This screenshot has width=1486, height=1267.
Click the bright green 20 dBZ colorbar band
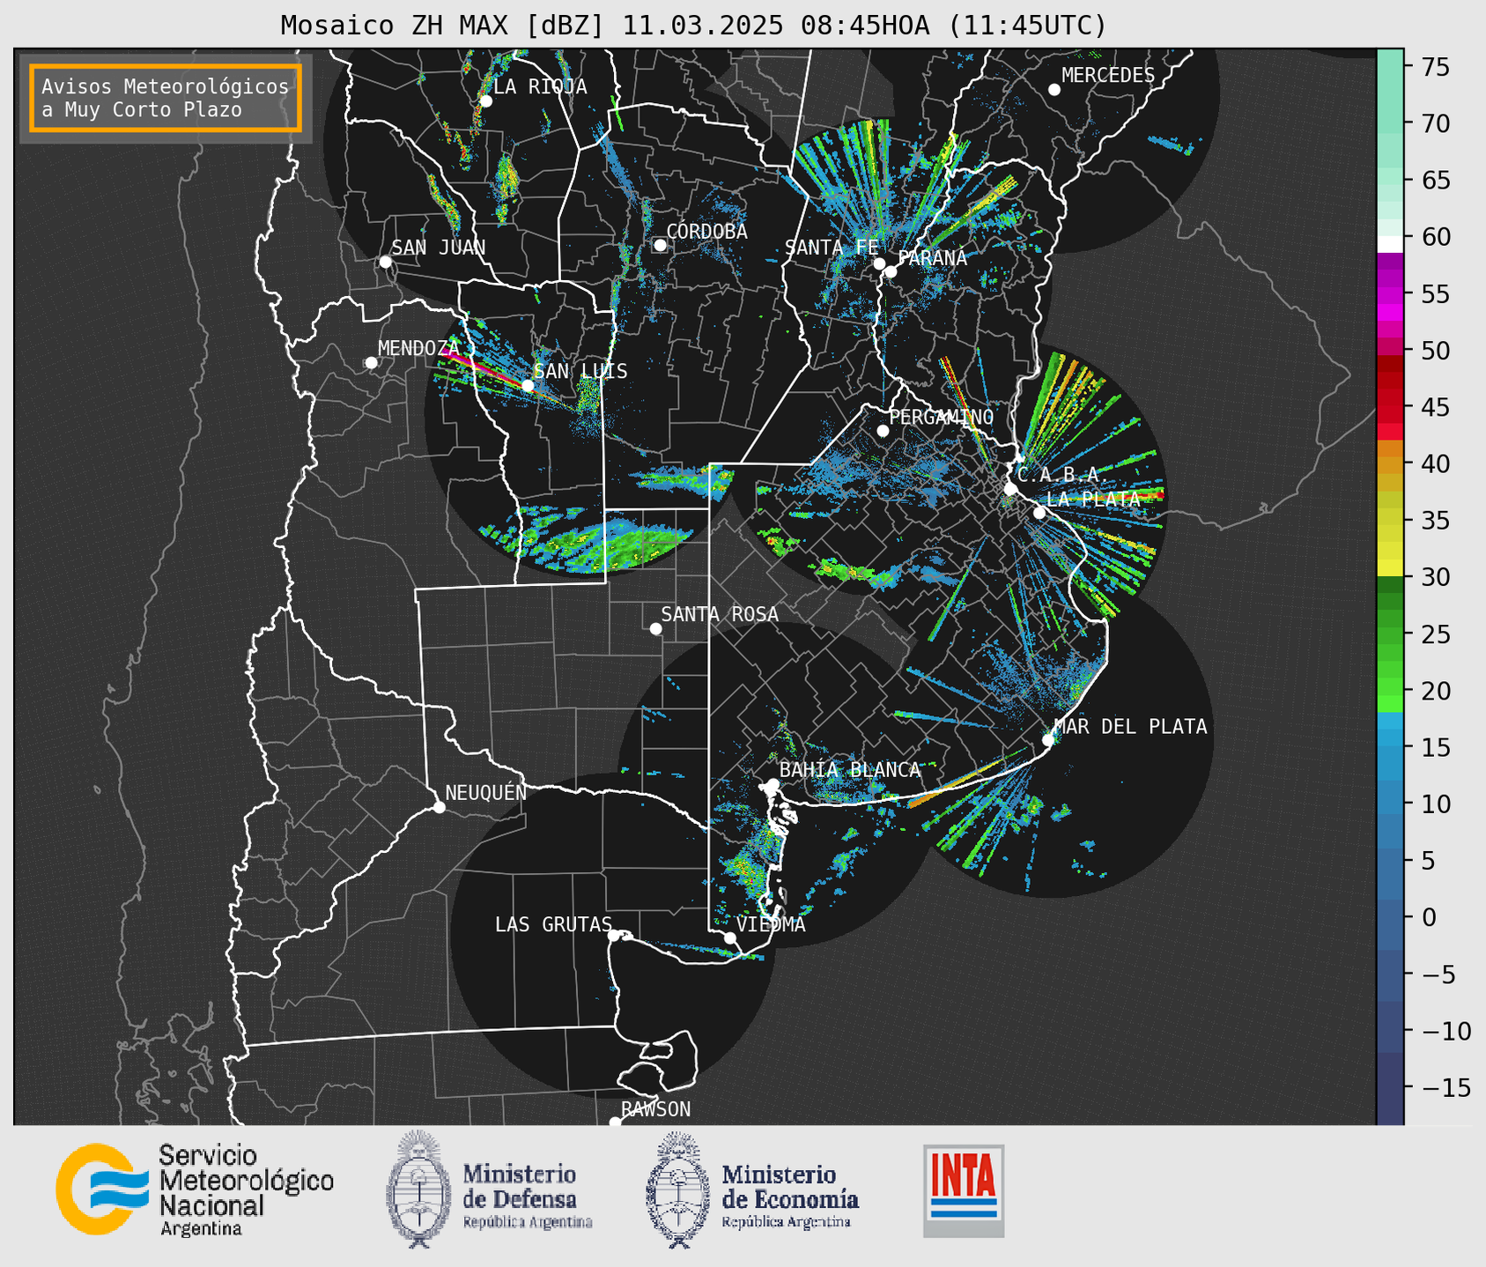(x=1390, y=696)
